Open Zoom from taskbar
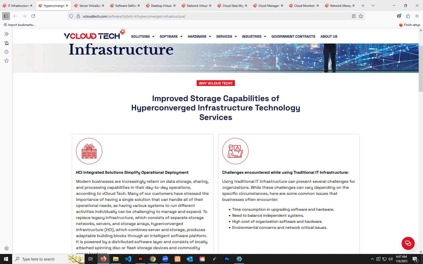 (165, 259)
